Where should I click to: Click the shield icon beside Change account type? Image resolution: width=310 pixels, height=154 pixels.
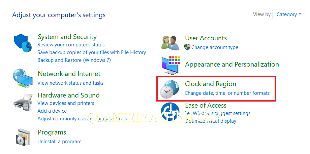coord(187,47)
